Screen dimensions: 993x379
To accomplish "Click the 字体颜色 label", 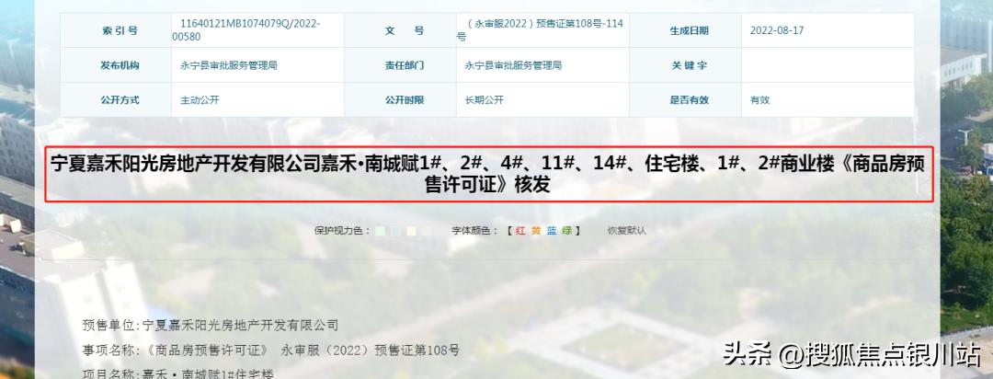I will pos(475,231).
